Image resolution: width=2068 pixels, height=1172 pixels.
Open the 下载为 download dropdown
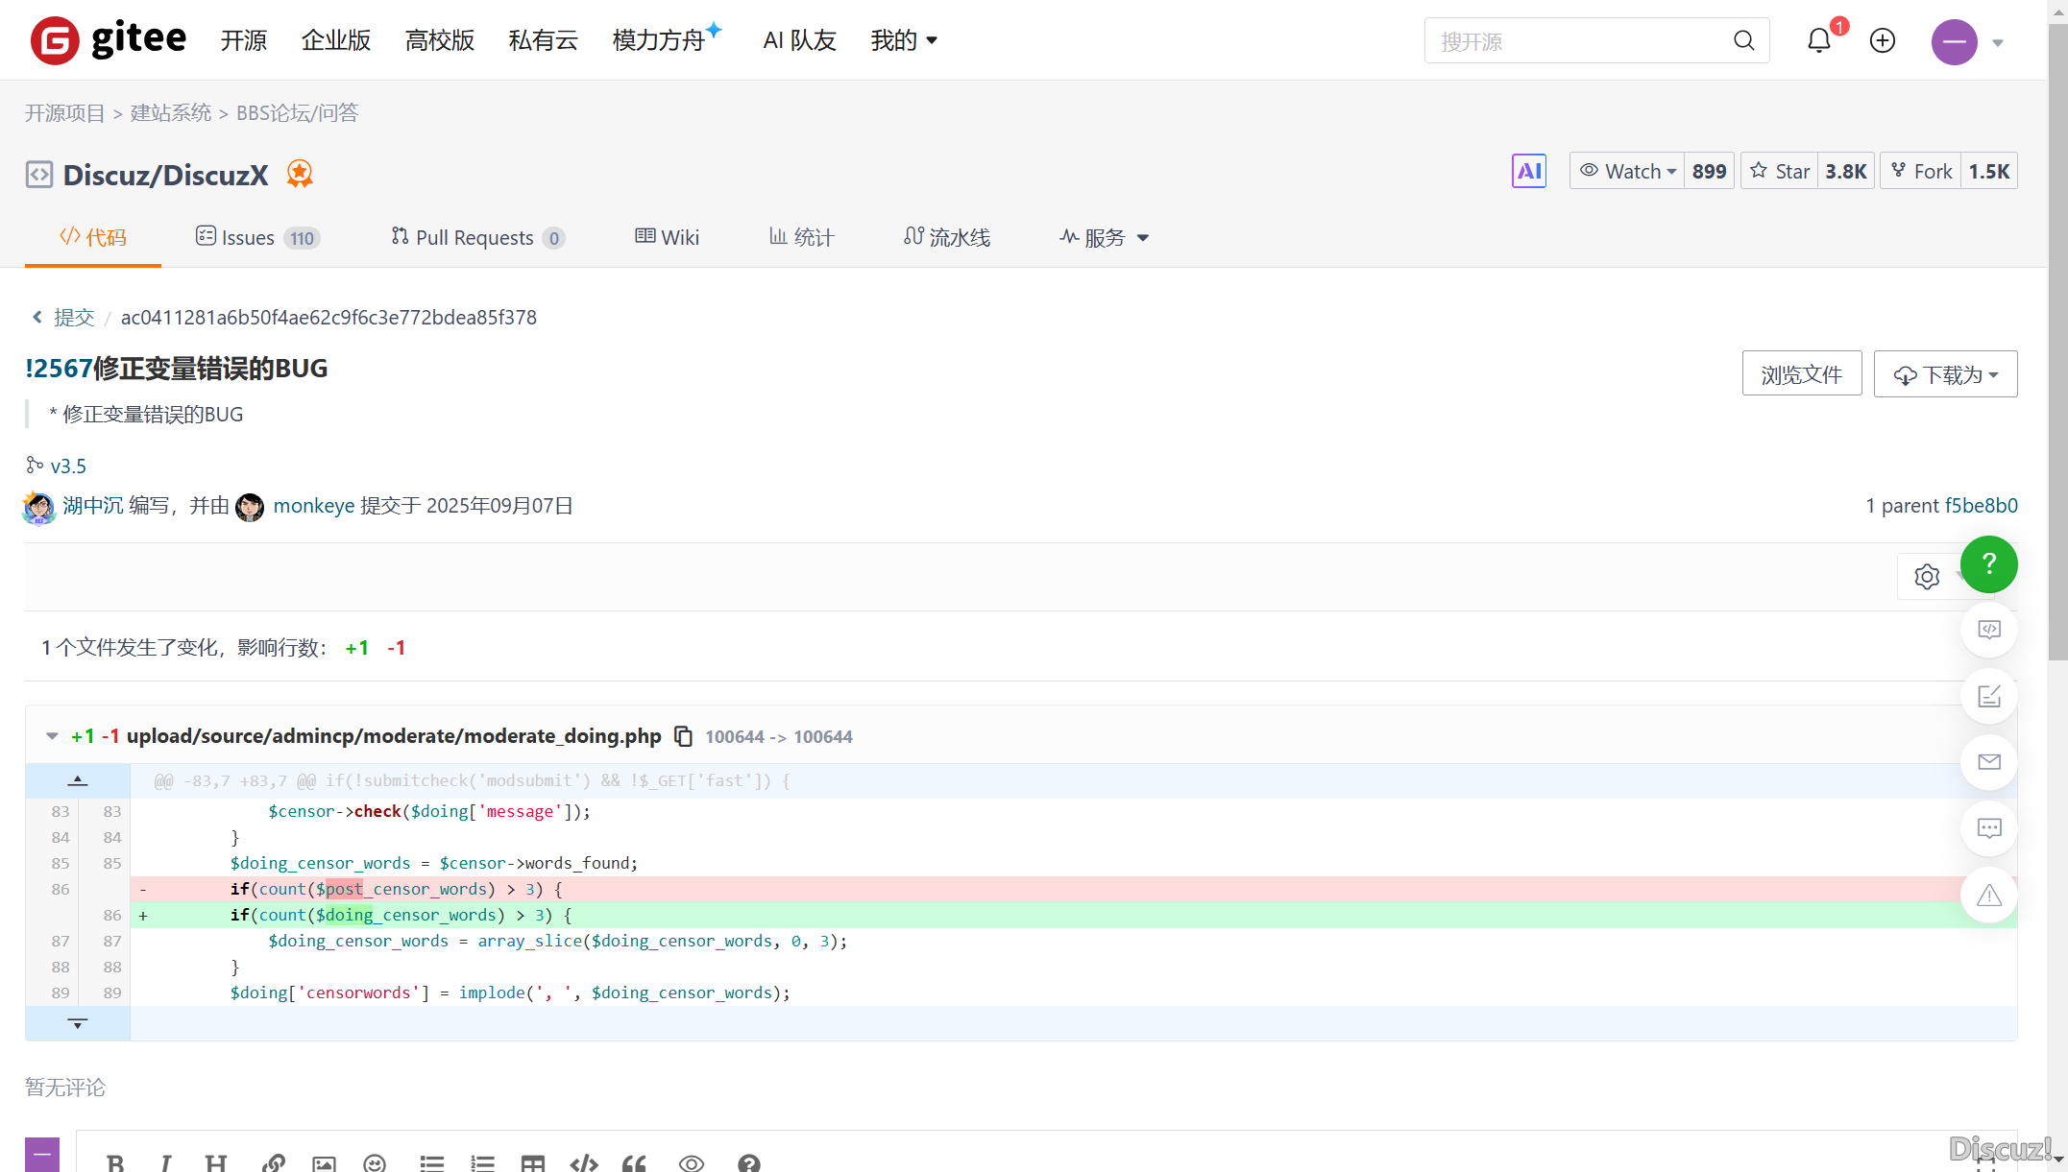[x=1945, y=374]
